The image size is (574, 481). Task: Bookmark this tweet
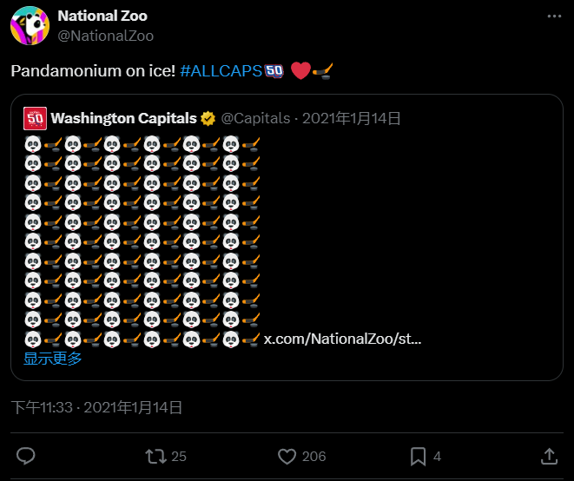tap(418, 456)
